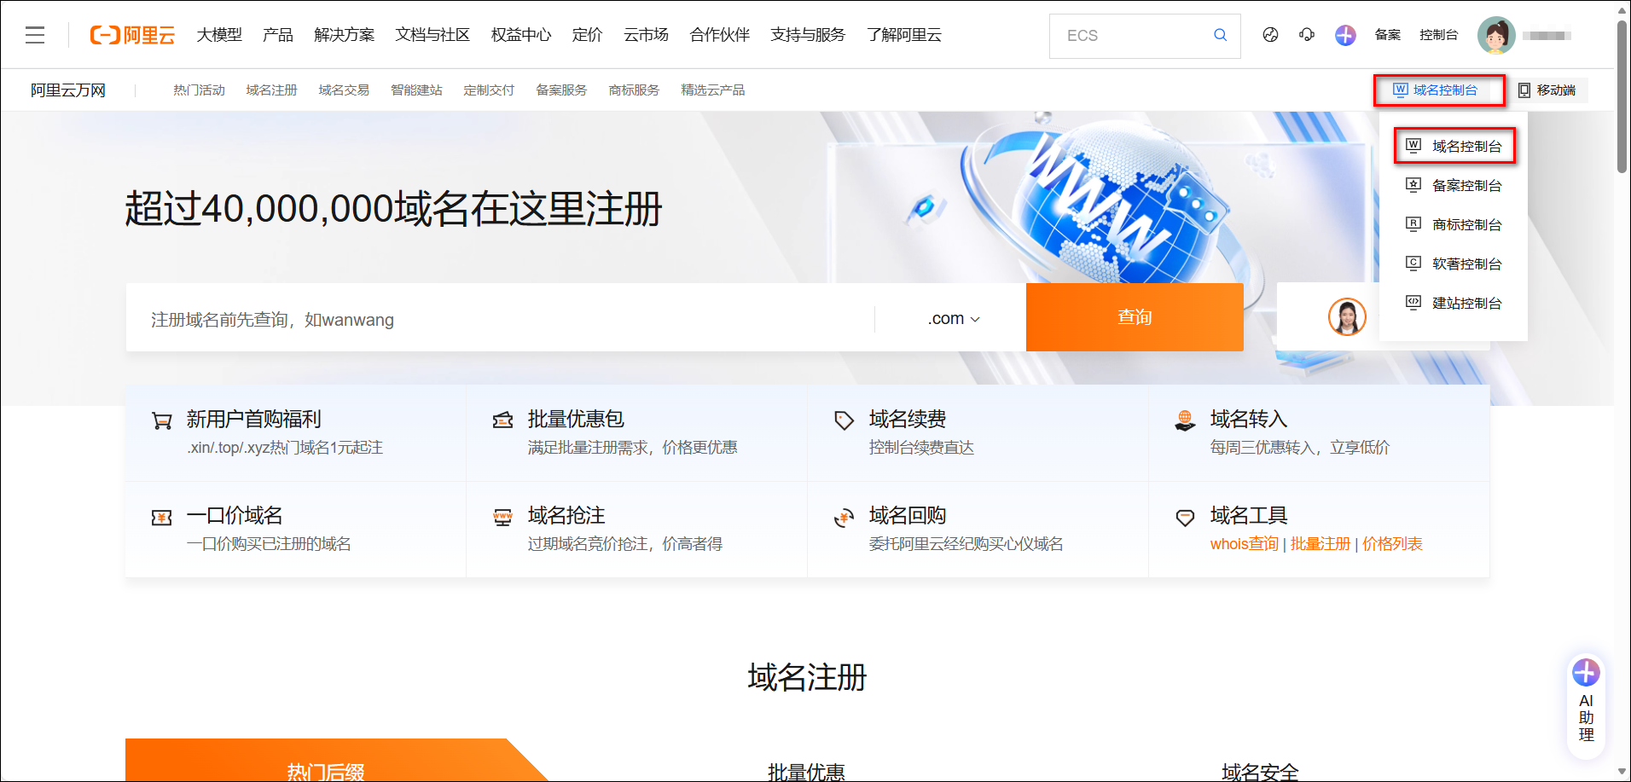Expand the .com suffix dropdown
The image size is (1631, 782).
(x=954, y=319)
